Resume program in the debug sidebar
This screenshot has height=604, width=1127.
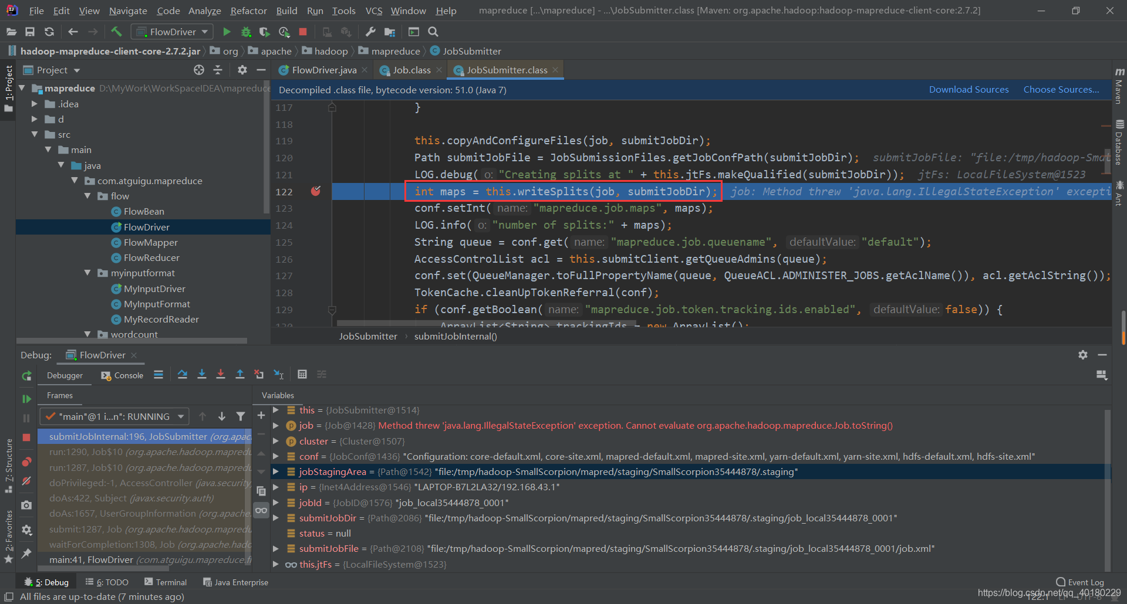tap(26, 399)
